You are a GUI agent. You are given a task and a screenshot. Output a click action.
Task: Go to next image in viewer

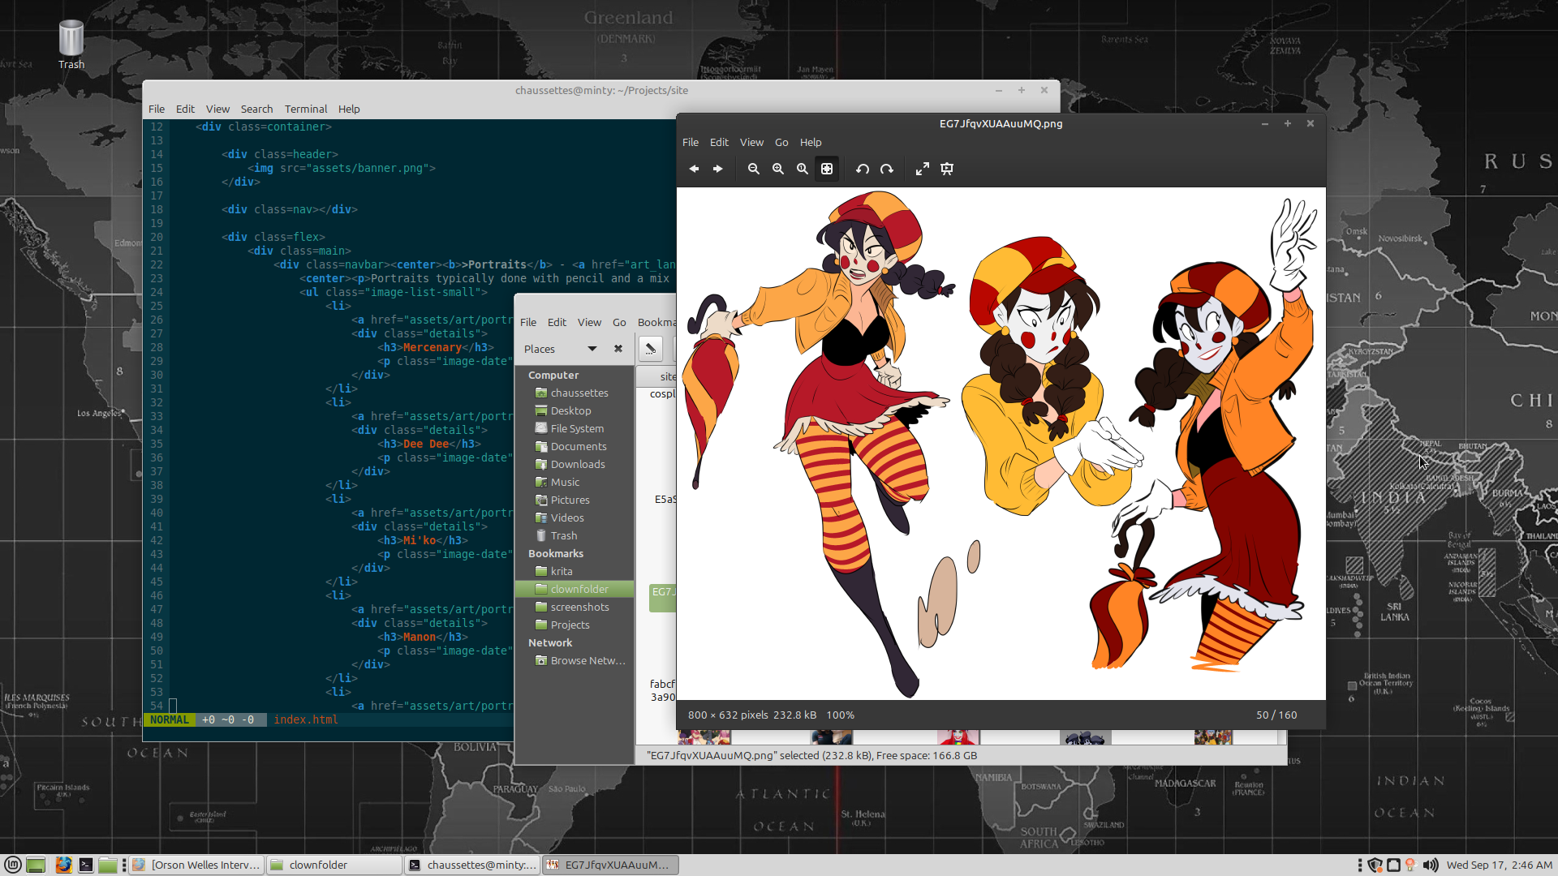pyautogui.click(x=717, y=169)
